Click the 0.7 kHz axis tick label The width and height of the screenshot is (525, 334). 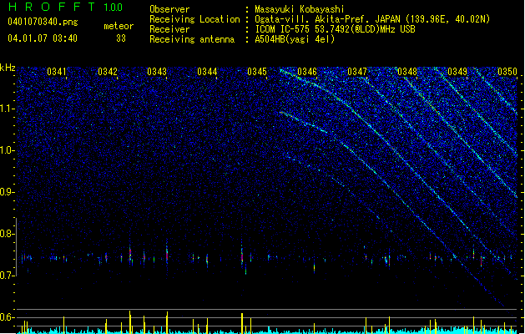tap(7, 276)
